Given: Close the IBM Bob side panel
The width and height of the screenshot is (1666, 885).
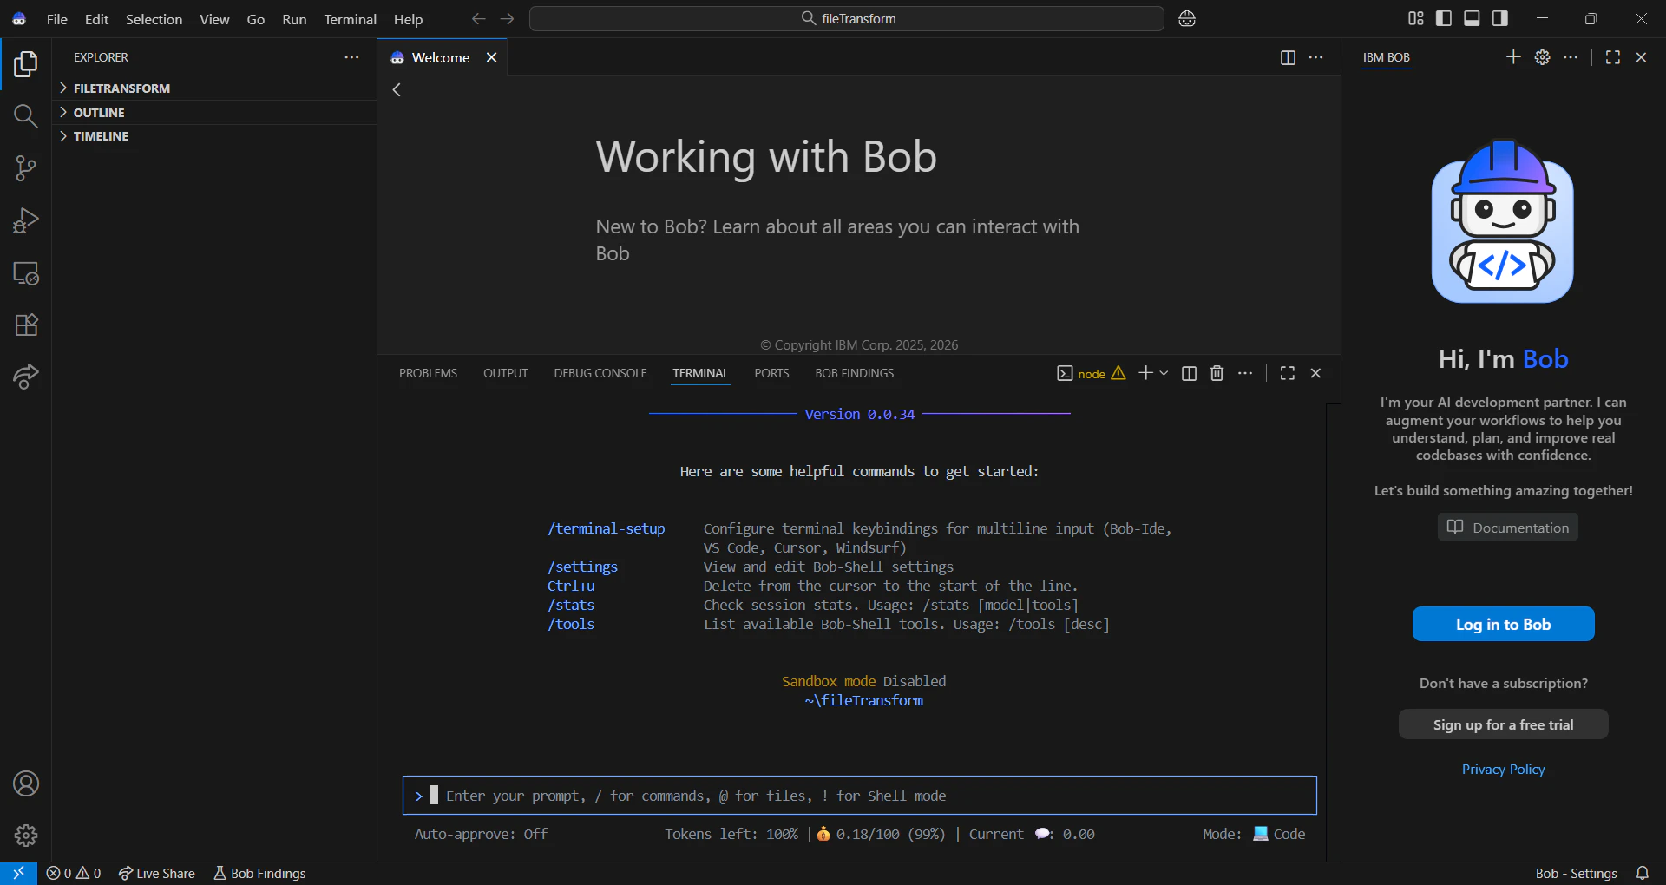Looking at the screenshot, I should click(1641, 57).
